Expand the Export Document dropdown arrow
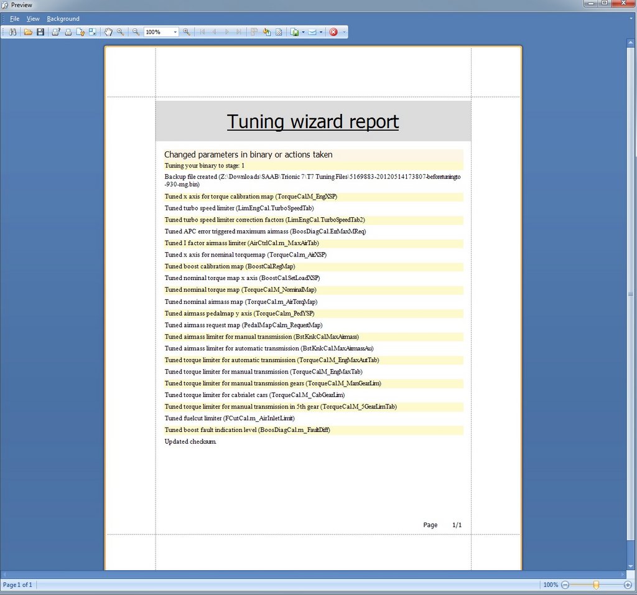Image resolution: width=637 pixels, height=595 pixels. [x=303, y=32]
